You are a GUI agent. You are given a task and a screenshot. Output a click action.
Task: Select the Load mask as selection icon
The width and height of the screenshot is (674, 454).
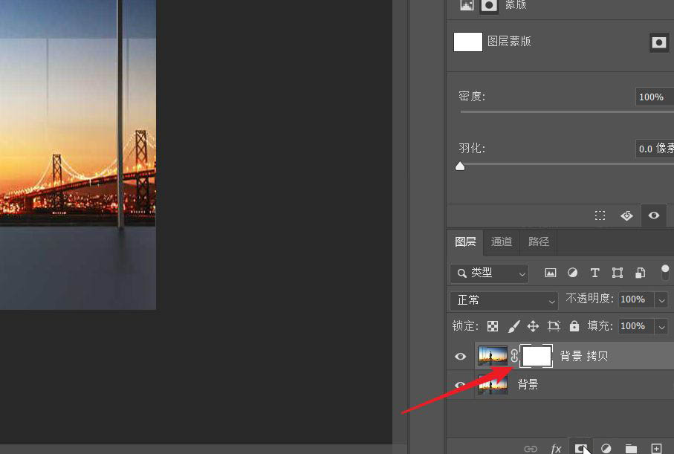pos(600,215)
